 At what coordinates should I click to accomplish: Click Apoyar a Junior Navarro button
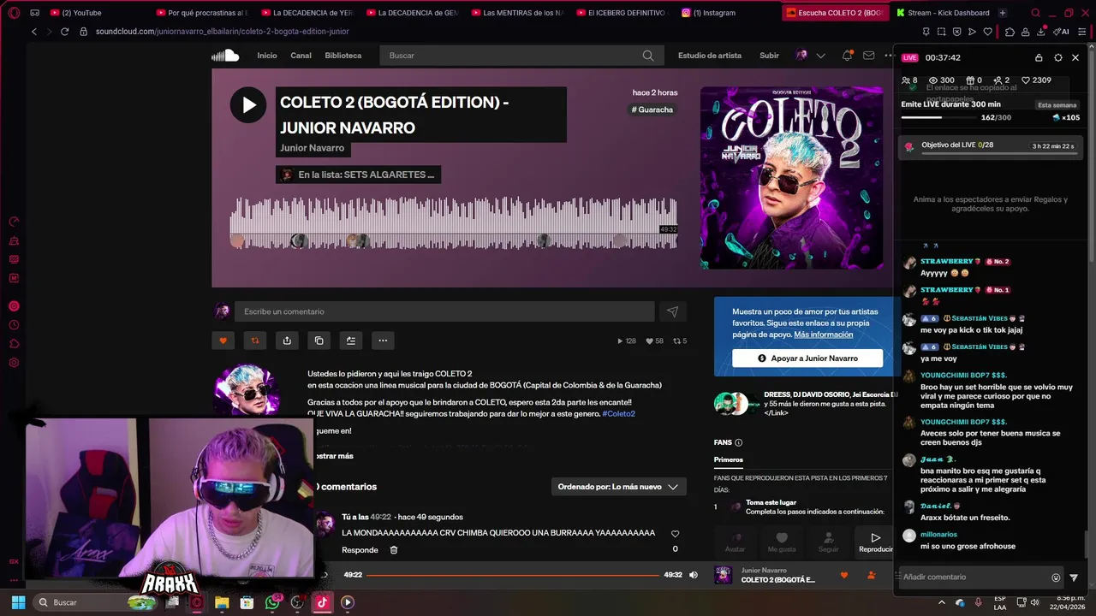(807, 358)
